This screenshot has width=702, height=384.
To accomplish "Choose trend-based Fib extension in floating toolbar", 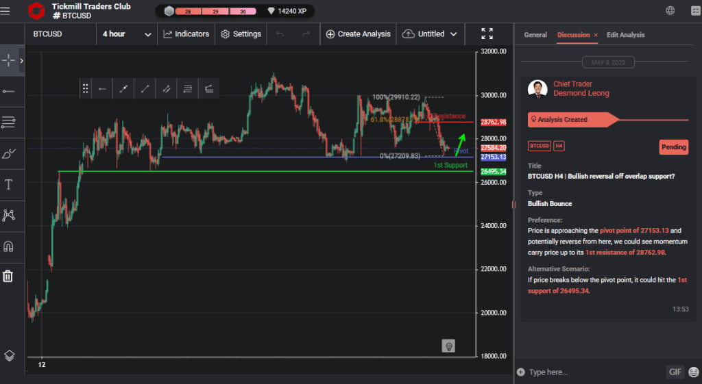I will click(208, 89).
